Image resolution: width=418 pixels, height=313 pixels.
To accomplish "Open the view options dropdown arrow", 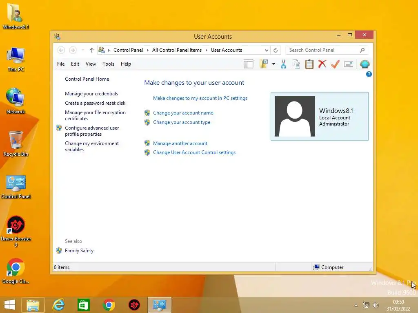I will (x=273, y=64).
